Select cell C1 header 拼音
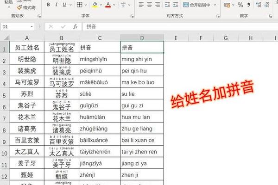This screenshot has height=185, width=278. click(100, 47)
